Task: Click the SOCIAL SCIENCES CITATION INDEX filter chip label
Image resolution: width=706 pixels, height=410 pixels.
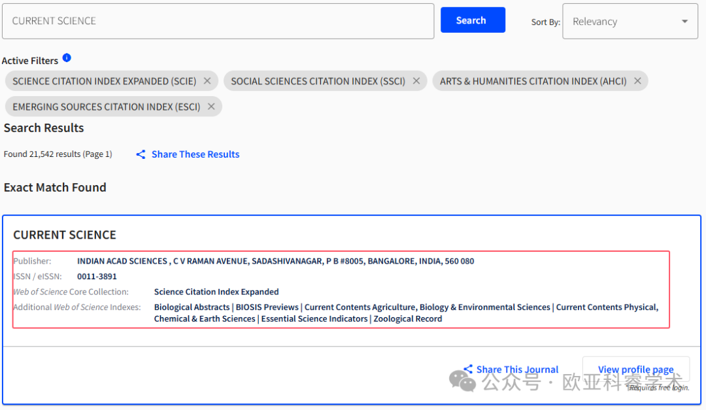Action: coord(318,81)
